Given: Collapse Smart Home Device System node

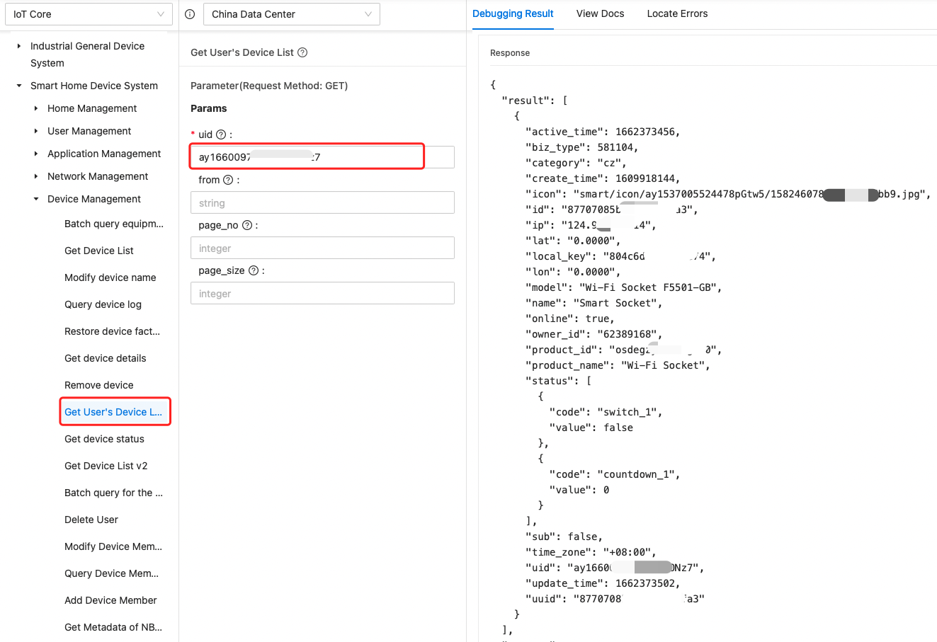Looking at the screenshot, I should 19,86.
